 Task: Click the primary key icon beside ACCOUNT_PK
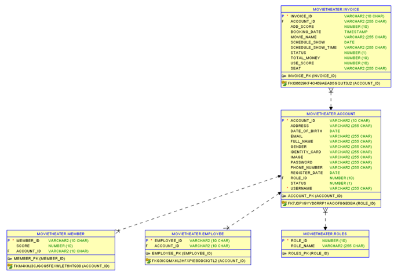tap(284, 196)
